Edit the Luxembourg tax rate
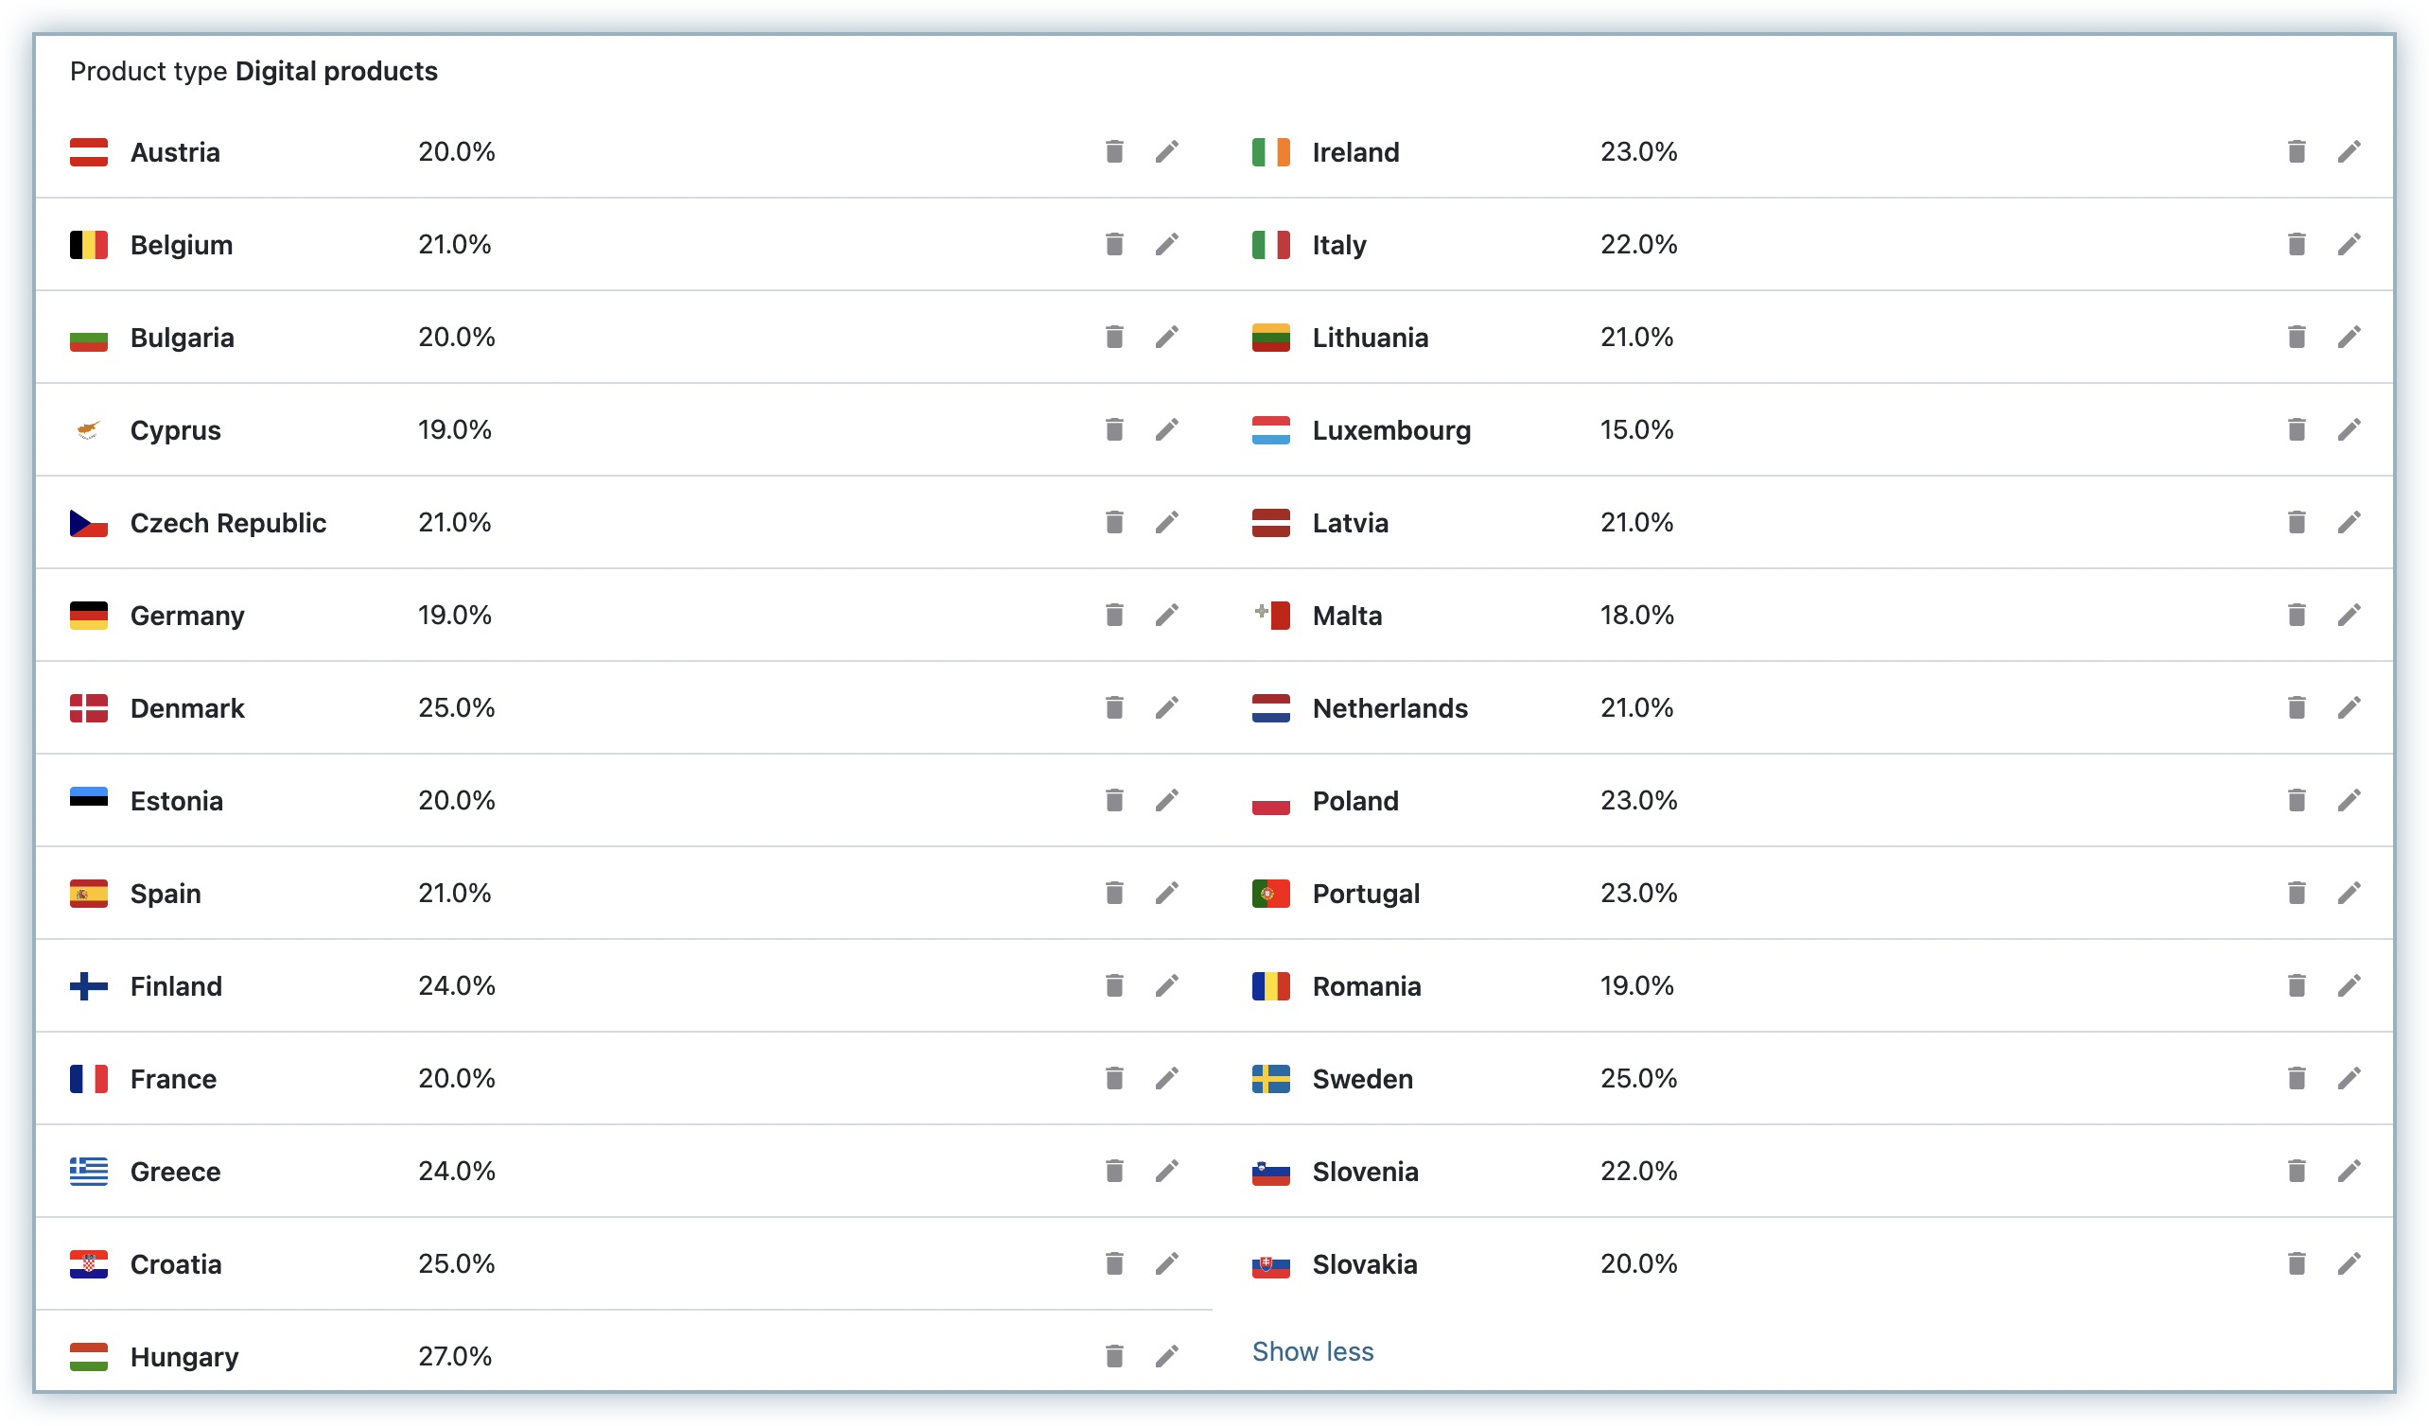This screenshot has width=2429, height=1426. pyautogui.click(x=2349, y=429)
